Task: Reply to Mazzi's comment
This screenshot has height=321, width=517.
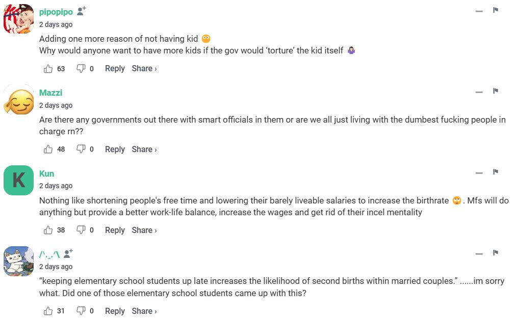Action: 115,149
